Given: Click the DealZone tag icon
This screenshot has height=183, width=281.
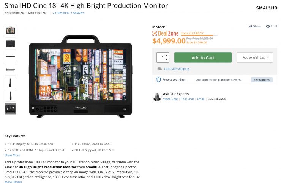Looking at the screenshot, I should pyautogui.click(x=155, y=34).
